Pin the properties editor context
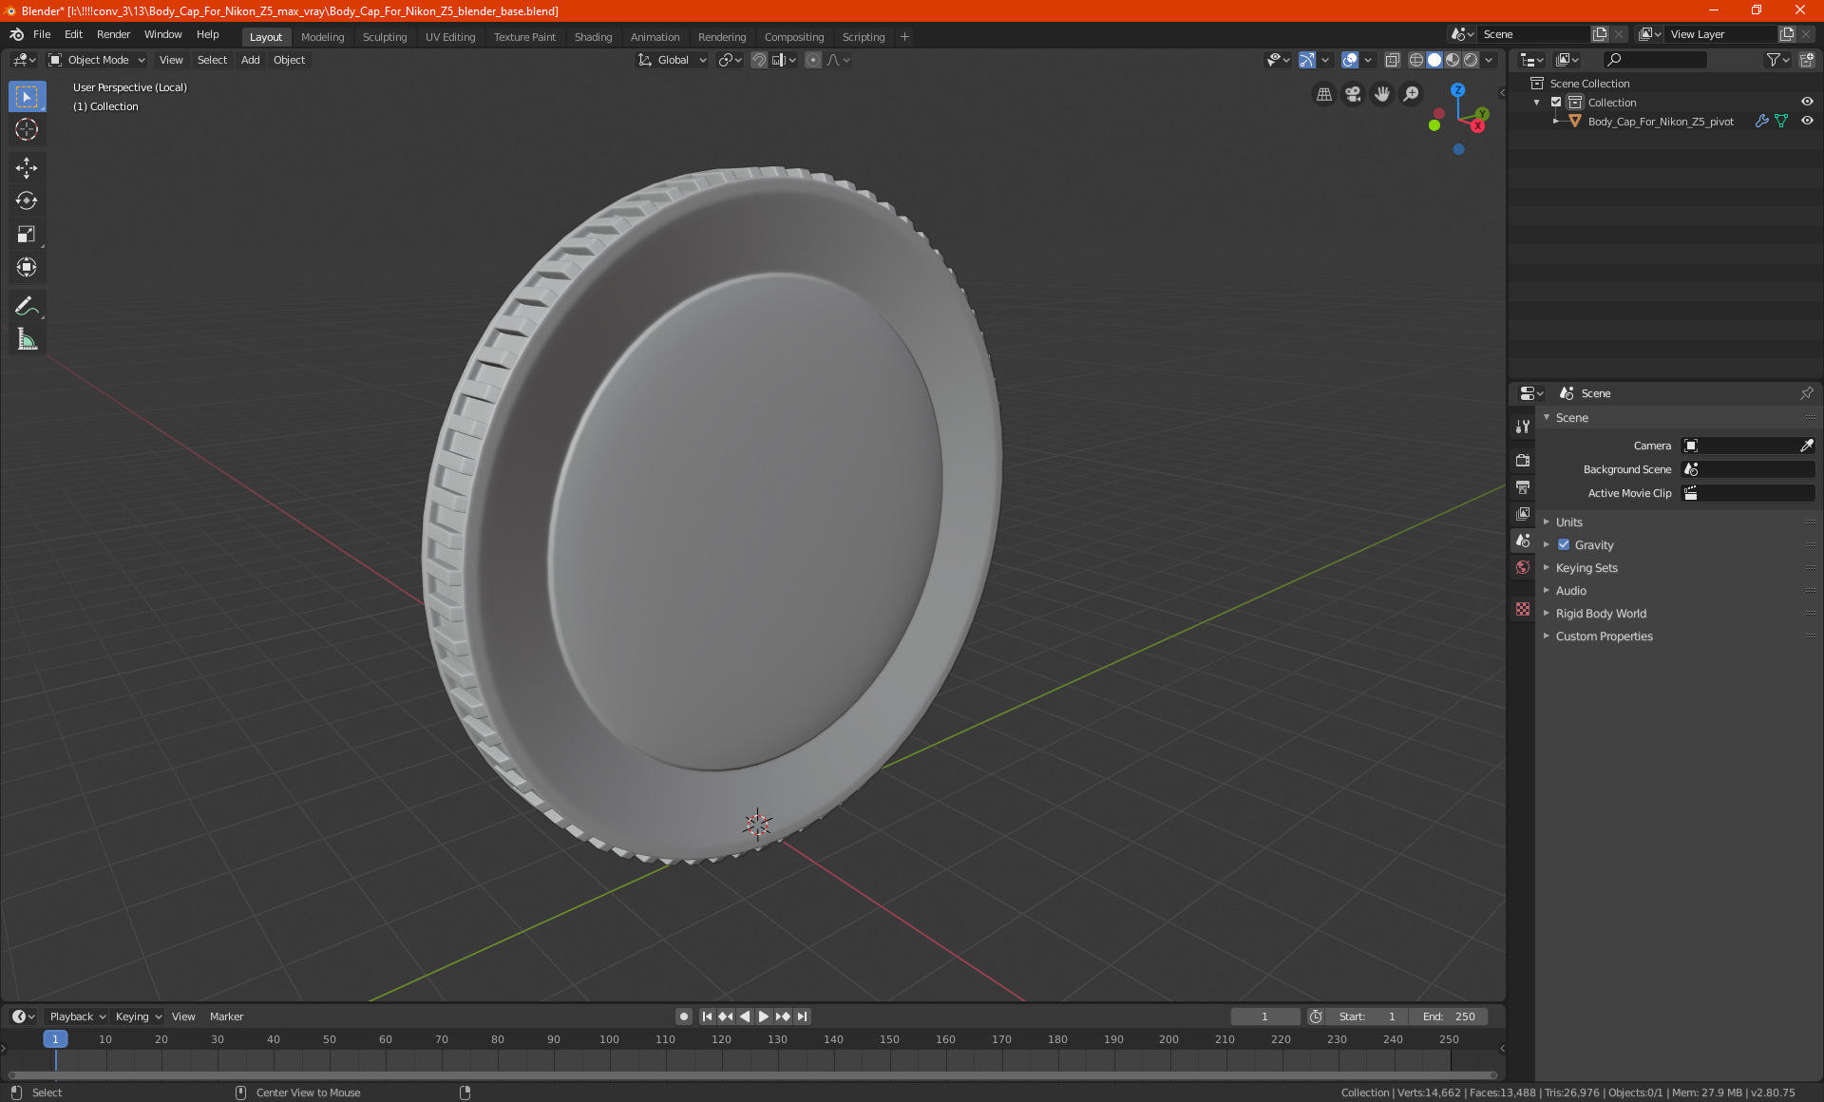 (1806, 393)
